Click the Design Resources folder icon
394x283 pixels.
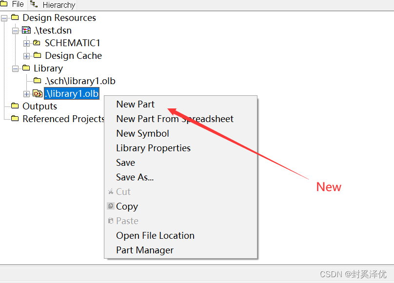coord(15,18)
